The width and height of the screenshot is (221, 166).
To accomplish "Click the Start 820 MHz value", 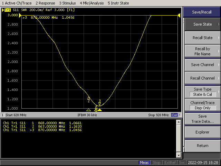I will (x=16, y=115).
